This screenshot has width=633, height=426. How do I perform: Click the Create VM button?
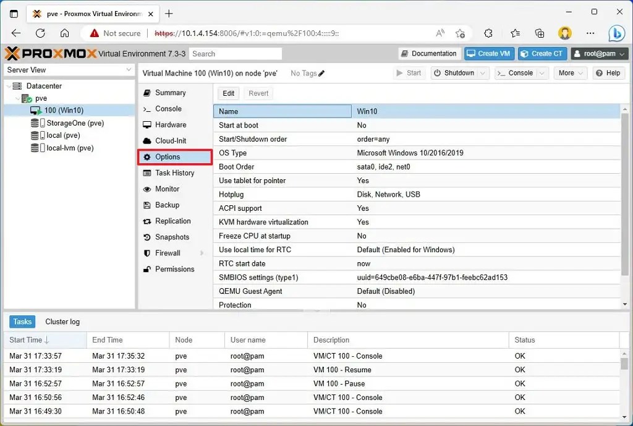pyautogui.click(x=489, y=53)
